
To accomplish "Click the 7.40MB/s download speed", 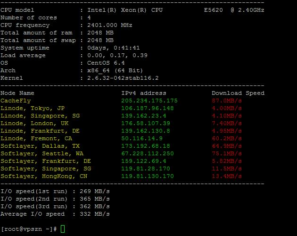I will coord(227,124).
